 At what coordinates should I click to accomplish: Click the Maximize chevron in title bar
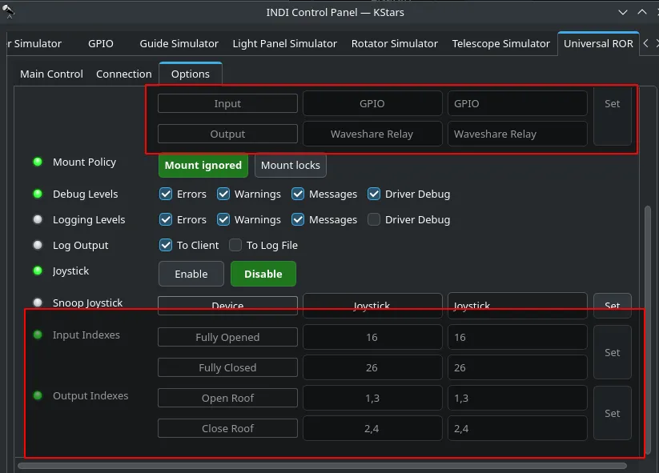[641, 12]
